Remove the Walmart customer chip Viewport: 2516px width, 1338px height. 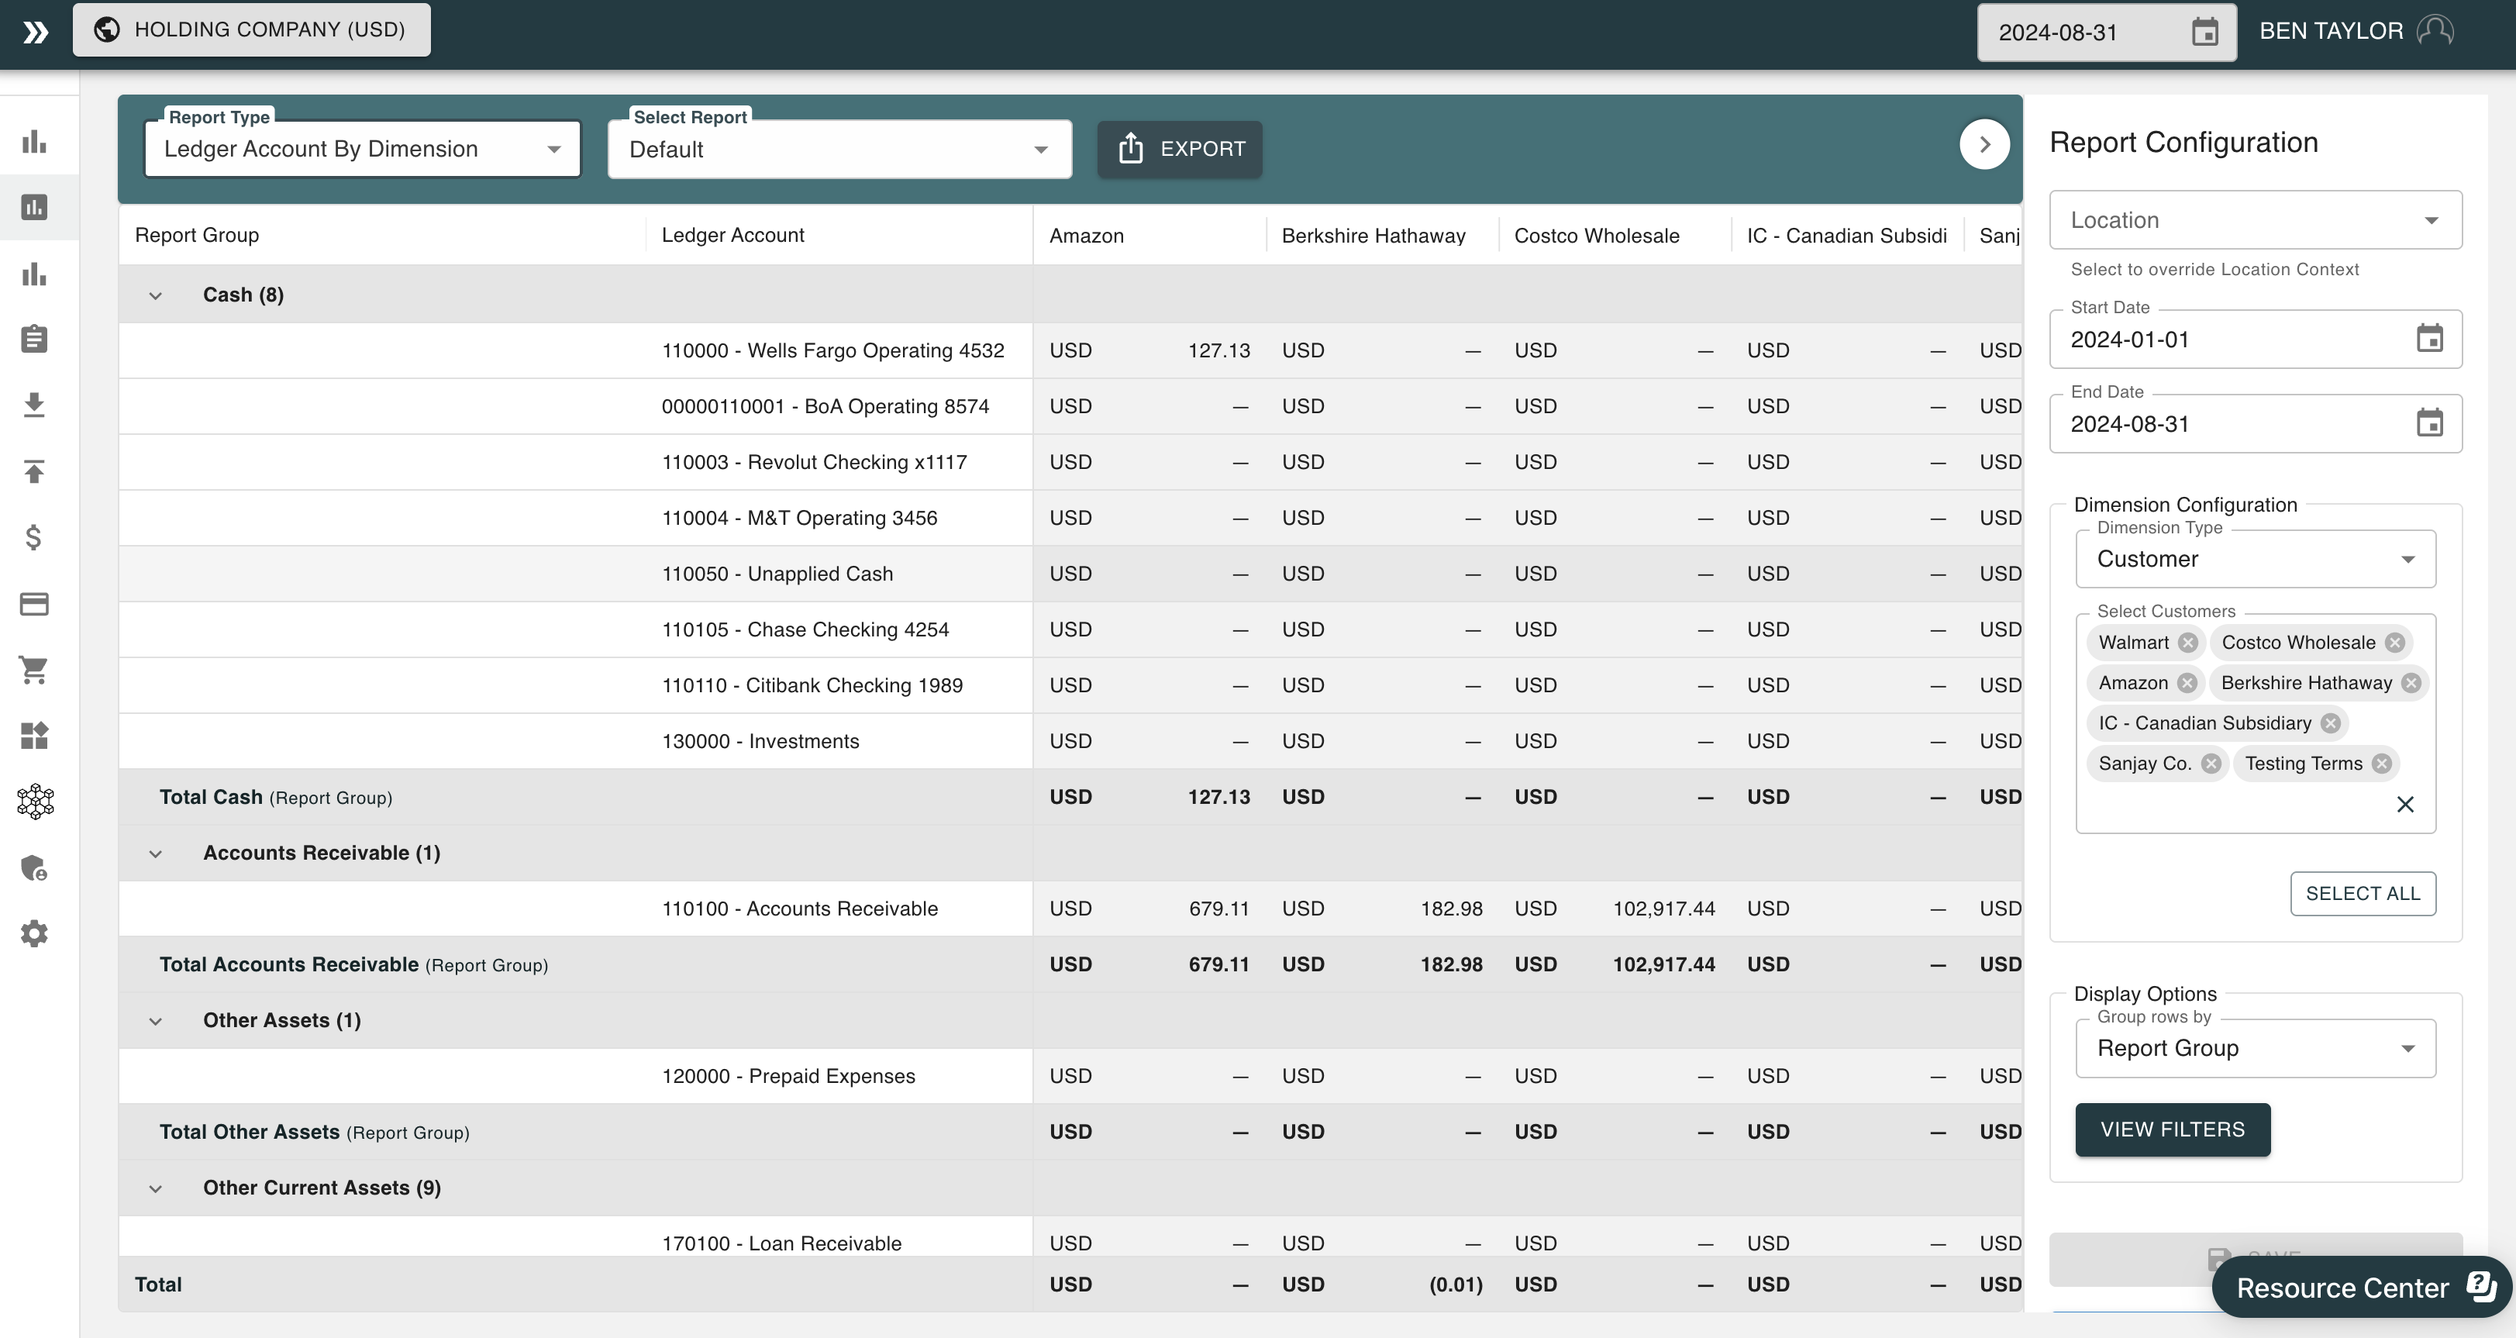coord(2188,643)
